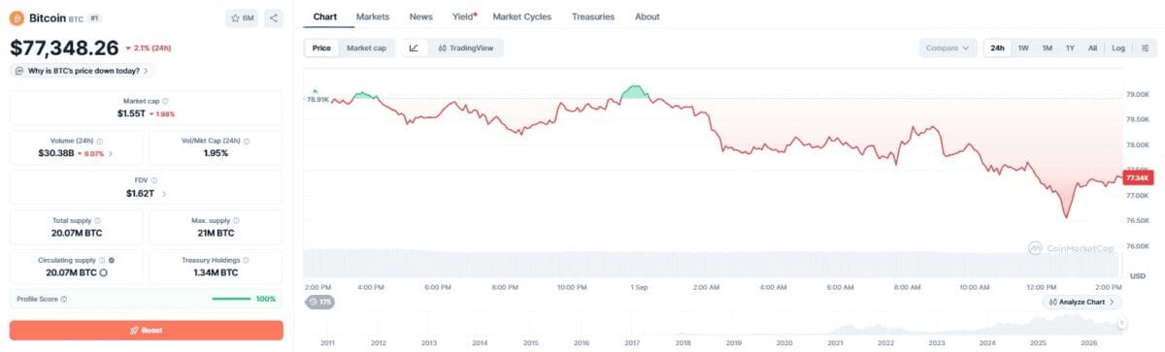Click the 1.95% Vol/Mkt Cap value
The image size is (1165, 352).
click(x=216, y=153)
